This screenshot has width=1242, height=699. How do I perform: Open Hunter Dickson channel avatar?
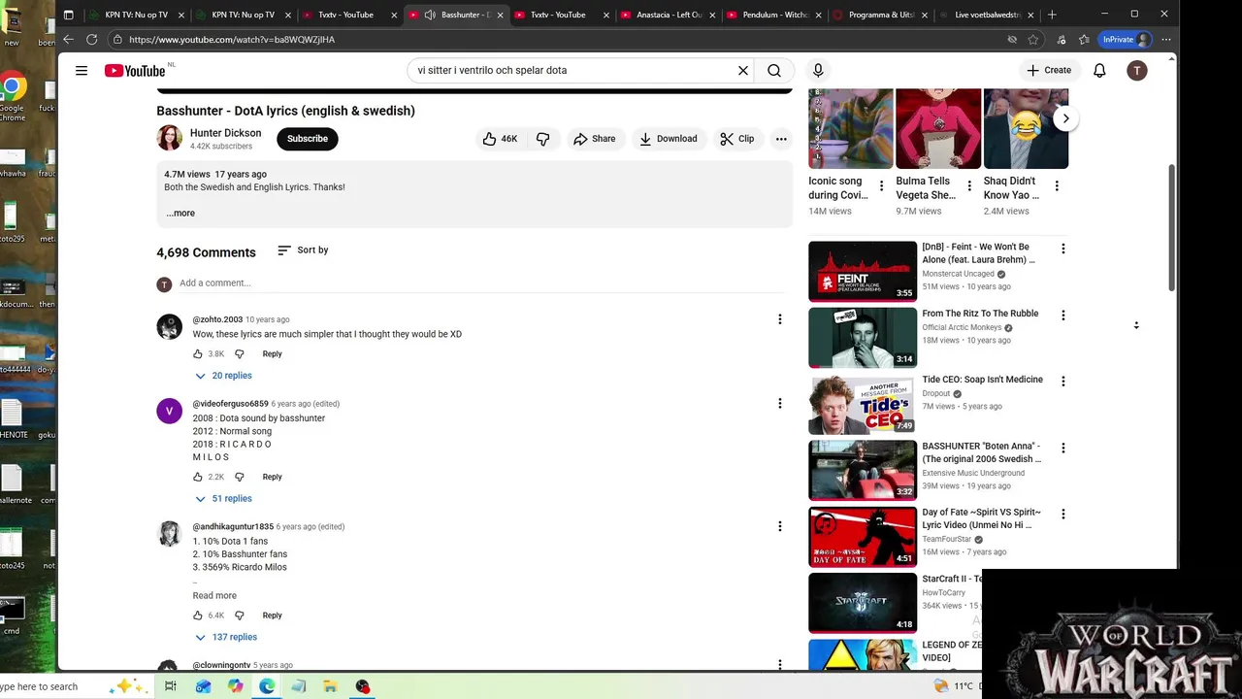[x=169, y=138]
